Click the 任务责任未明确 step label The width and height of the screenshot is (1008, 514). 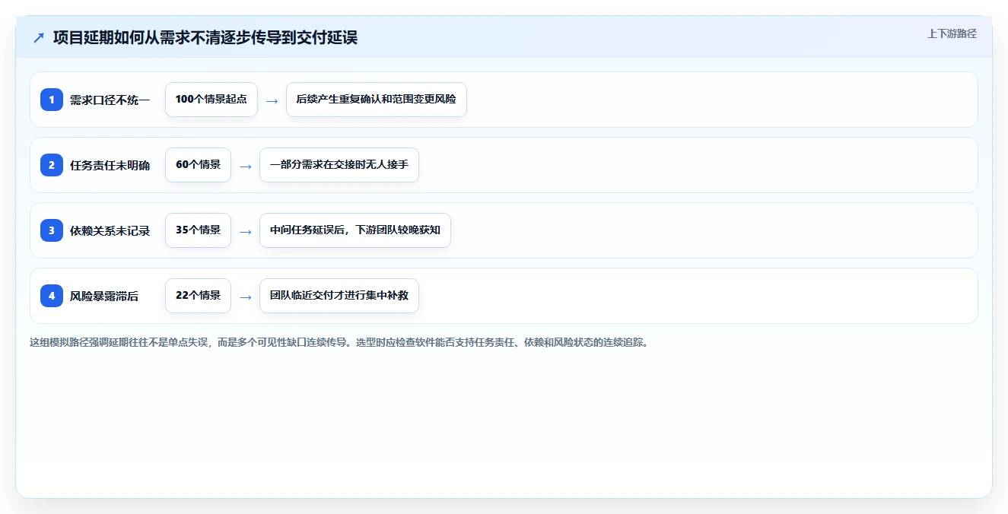110,165
